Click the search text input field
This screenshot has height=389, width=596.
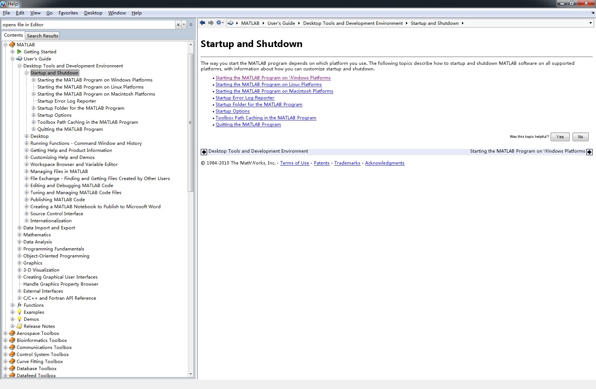tap(88, 24)
